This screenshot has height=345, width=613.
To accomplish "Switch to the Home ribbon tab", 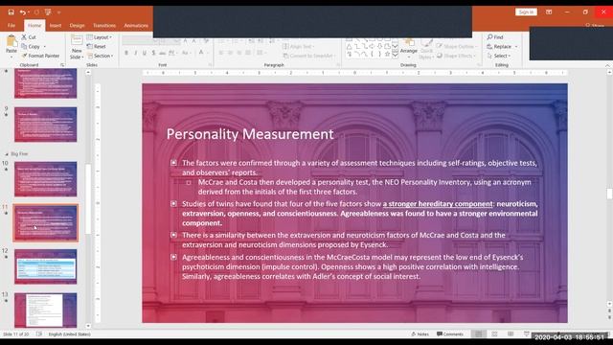I will [x=34, y=26].
